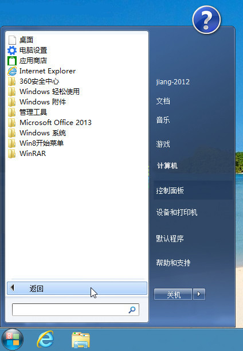Open Internet Explorer from the taskbar
The image size is (243, 351).
45,339
